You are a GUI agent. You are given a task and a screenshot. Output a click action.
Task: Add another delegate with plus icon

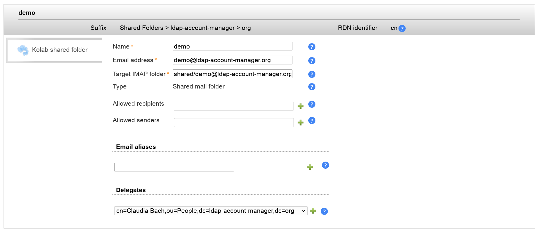[x=313, y=211]
